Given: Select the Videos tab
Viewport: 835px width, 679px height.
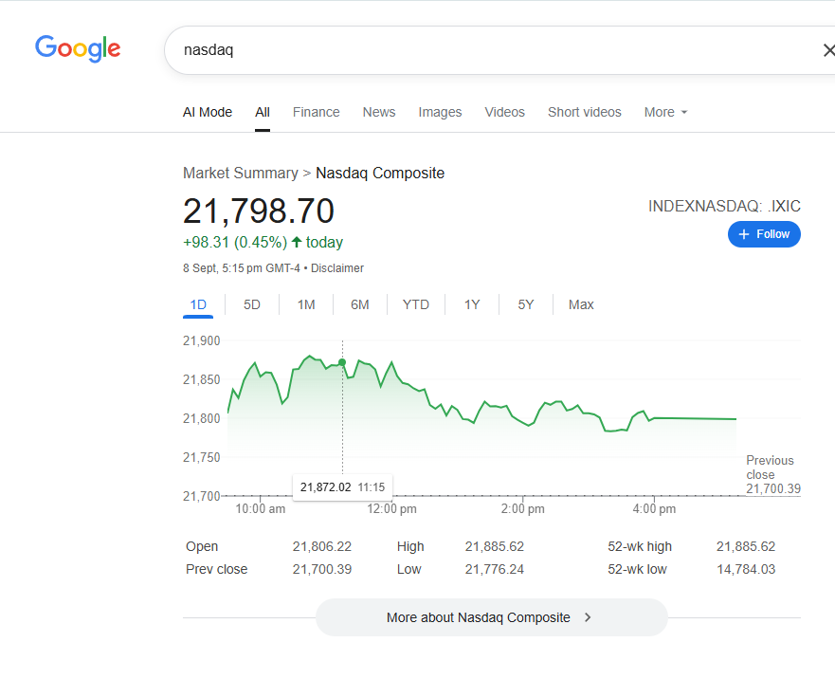Looking at the screenshot, I should click(504, 112).
